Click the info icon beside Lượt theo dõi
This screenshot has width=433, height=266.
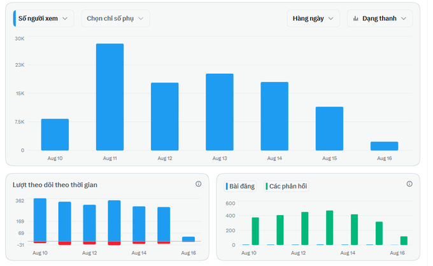pyautogui.click(x=198, y=184)
